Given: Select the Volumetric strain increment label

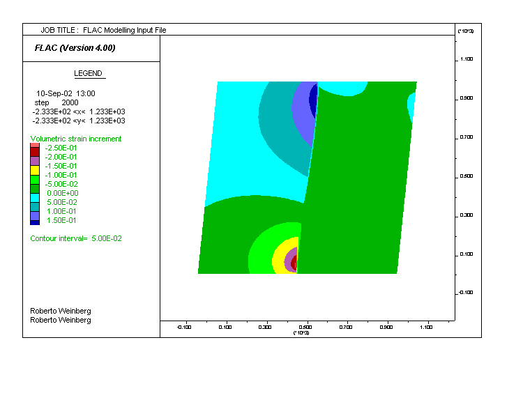Looking at the screenshot, I should pos(76,139).
